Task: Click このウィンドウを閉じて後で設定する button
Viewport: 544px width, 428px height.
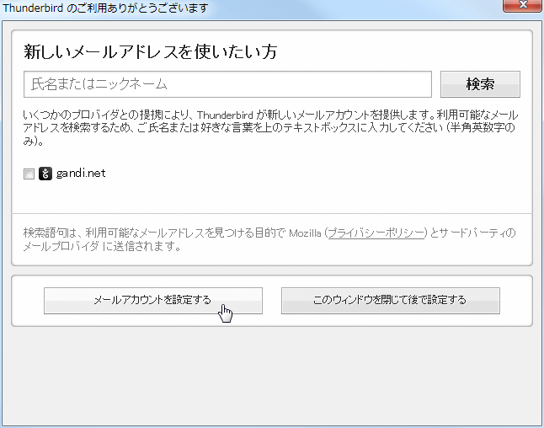Action: point(390,301)
